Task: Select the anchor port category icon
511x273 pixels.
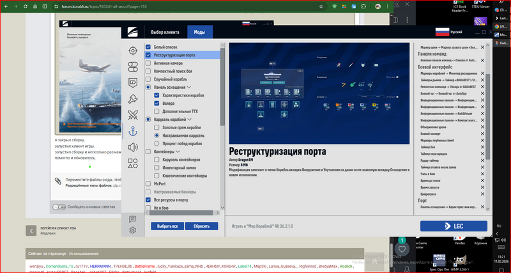Action: [133, 131]
